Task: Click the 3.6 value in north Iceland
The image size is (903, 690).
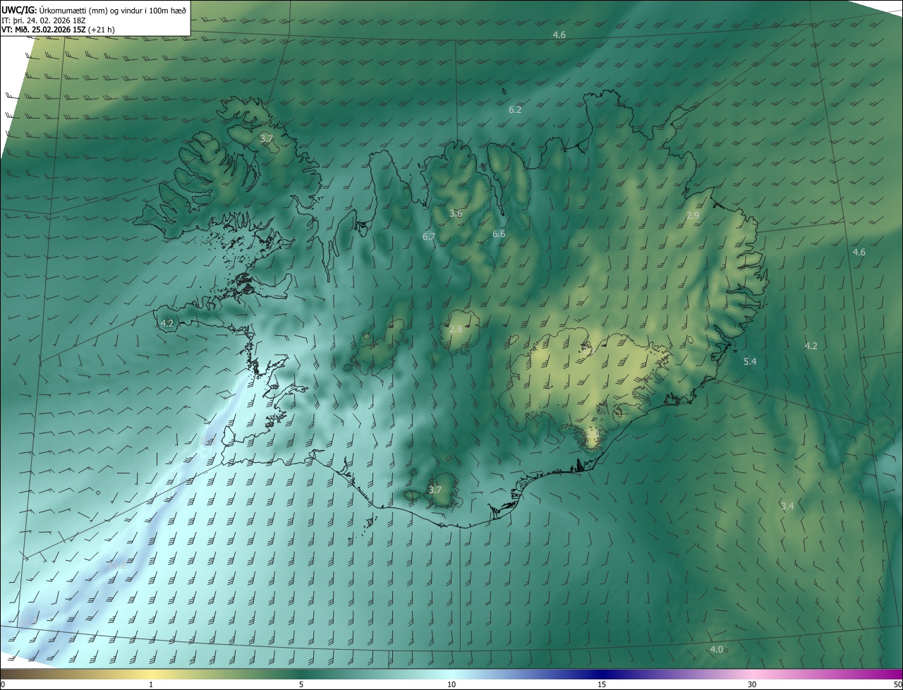Action: click(x=456, y=213)
